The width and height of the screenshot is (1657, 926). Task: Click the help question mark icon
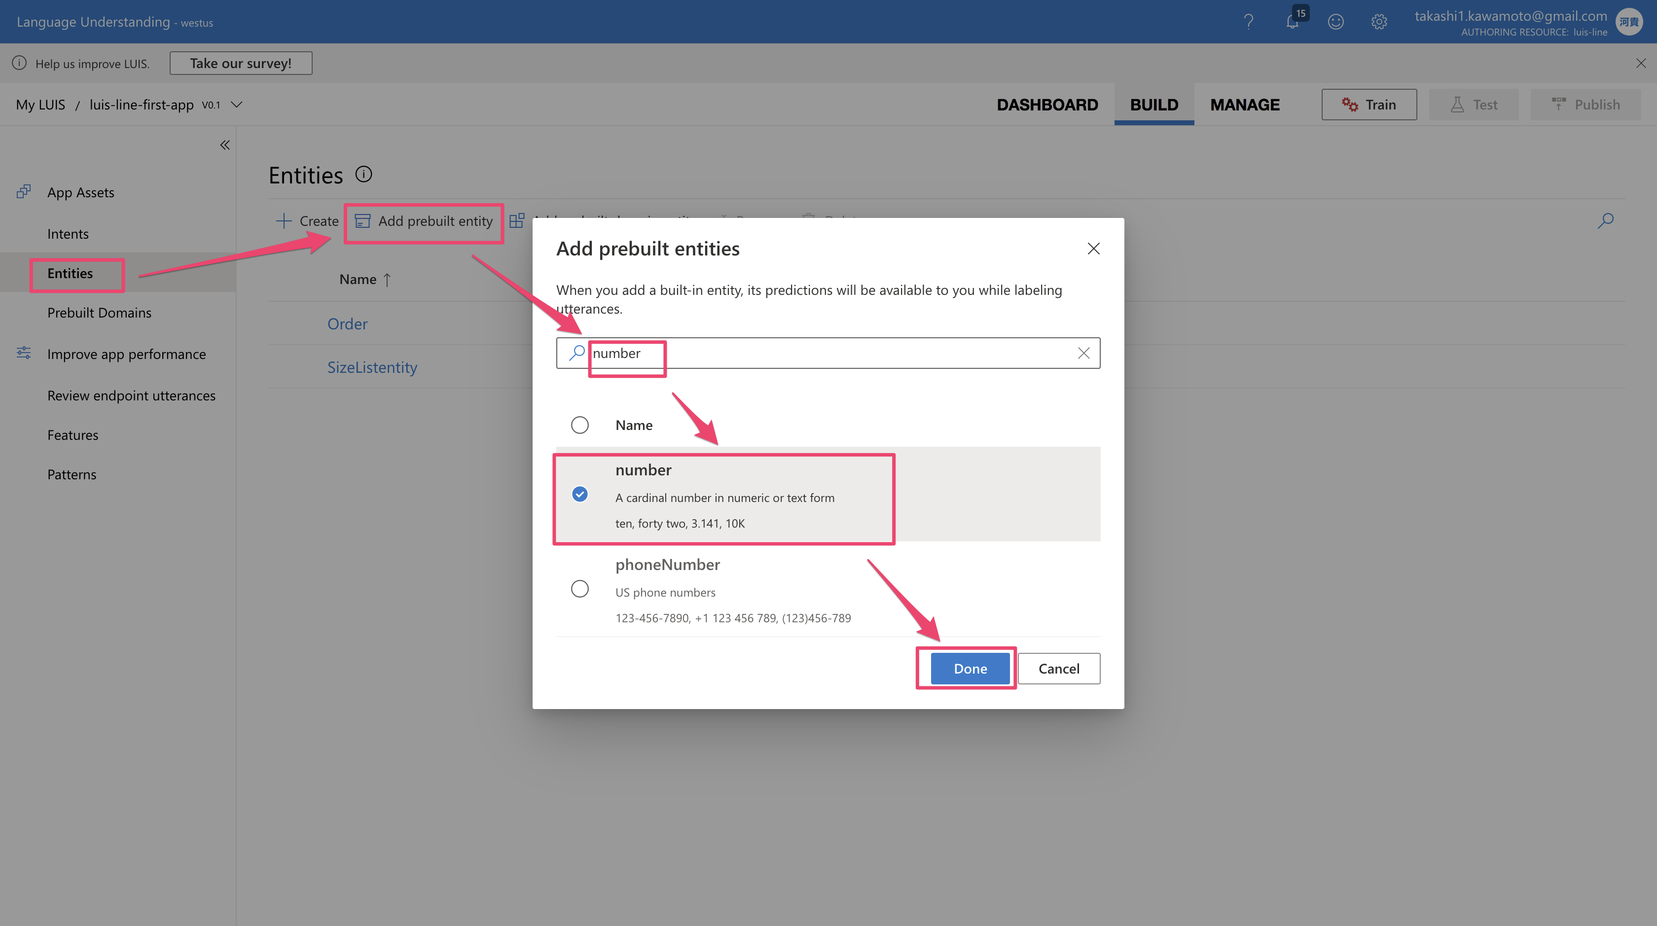[x=1248, y=22]
